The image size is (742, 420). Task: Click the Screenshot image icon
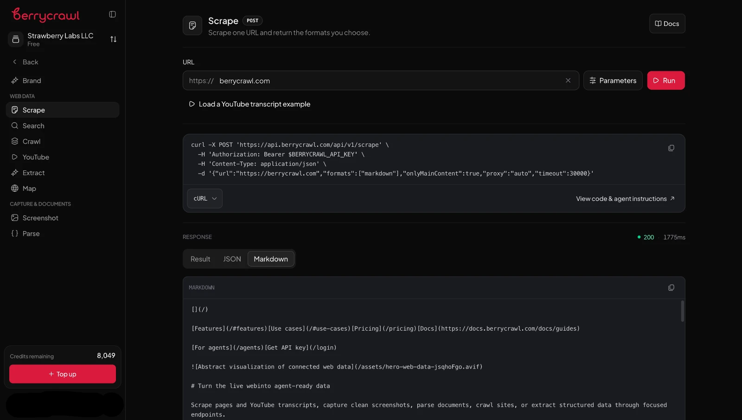tap(15, 218)
